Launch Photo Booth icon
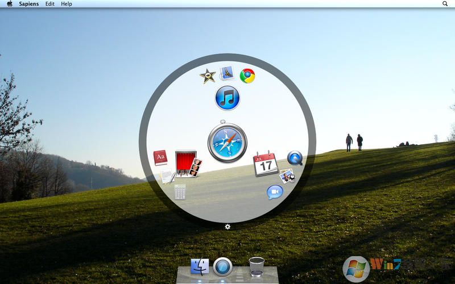Image resolution: width=455 pixels, height=284 pixels. point(188,164)
